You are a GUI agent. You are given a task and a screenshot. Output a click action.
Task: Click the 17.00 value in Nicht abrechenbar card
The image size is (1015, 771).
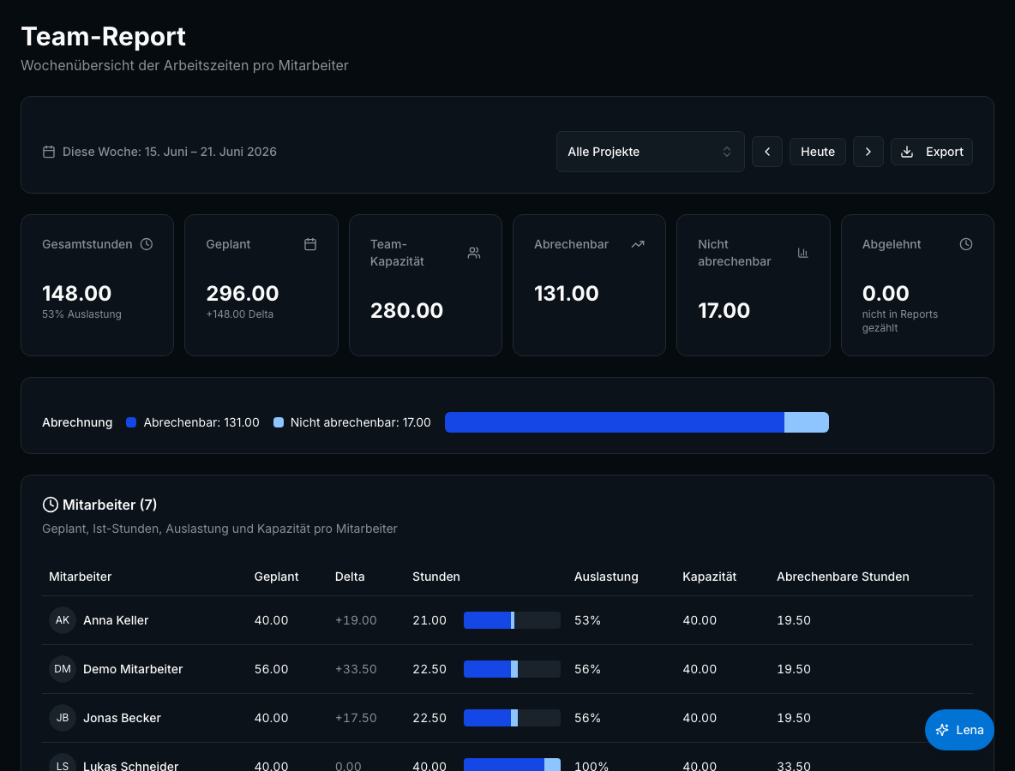(724, 310)
